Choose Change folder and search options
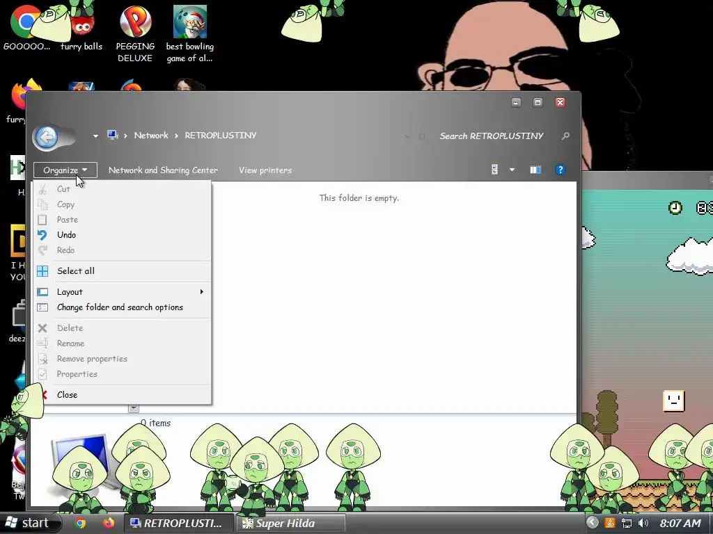The image size is (713, 534). coord(123,307)
